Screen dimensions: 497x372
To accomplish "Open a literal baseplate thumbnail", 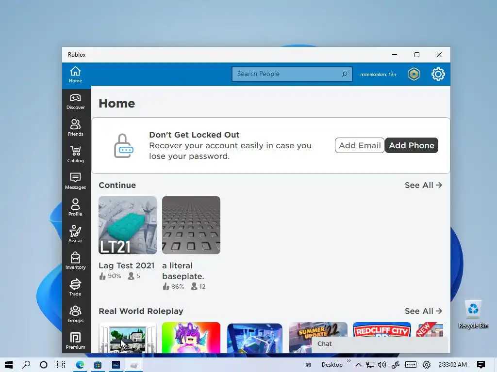I will click(x=191, y=225).
